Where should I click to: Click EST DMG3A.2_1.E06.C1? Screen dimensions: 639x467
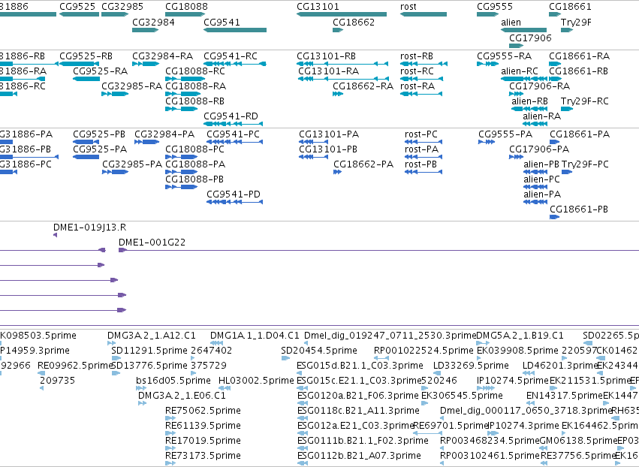coord(142,403)
